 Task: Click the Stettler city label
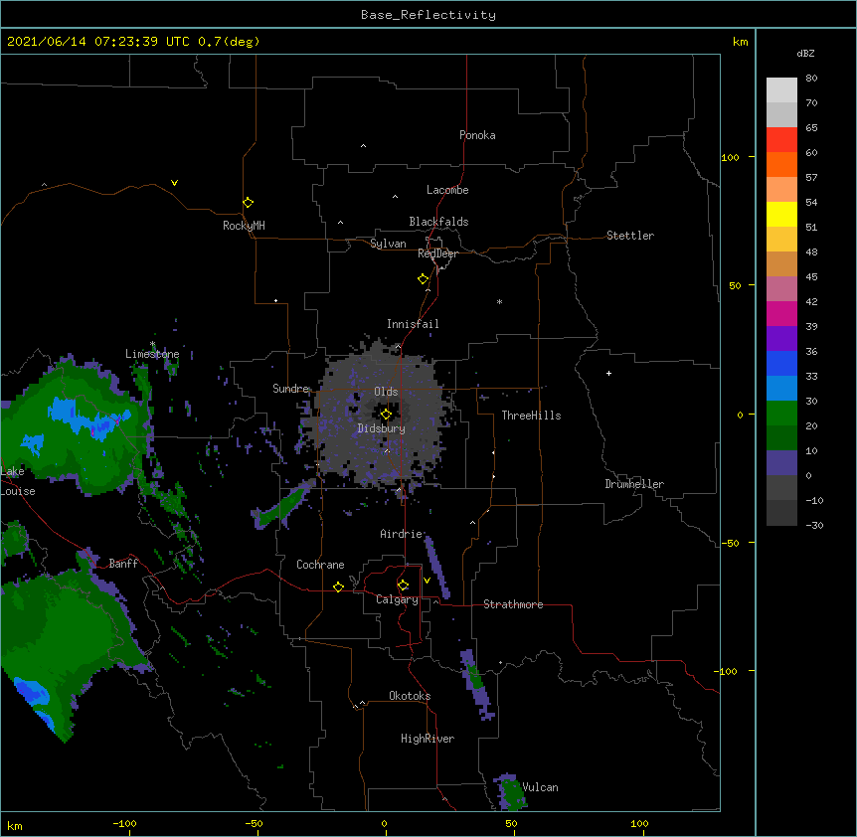[630, 236]
